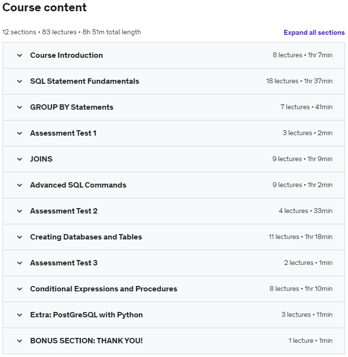Click the Expand all sections link
The width and height of the screenshot is (348, 357).
click(x=314, y=33)
